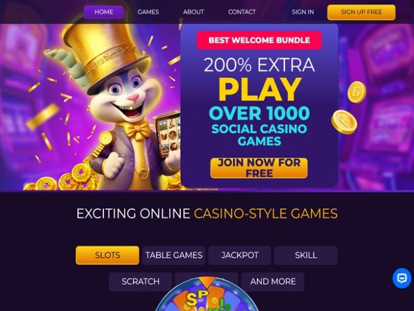Screen dimensions: 414x311
Task: Switch to the Jackpot tab
Action: pos(240,256)
